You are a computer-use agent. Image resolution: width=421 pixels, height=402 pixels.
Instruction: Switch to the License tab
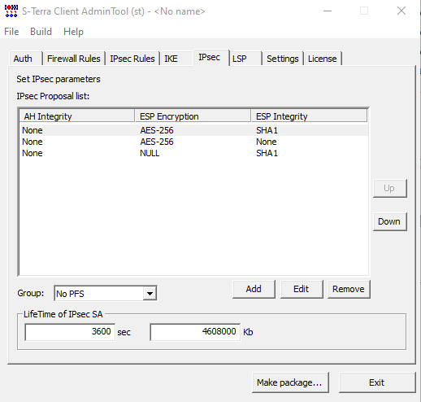pos(323,59)
